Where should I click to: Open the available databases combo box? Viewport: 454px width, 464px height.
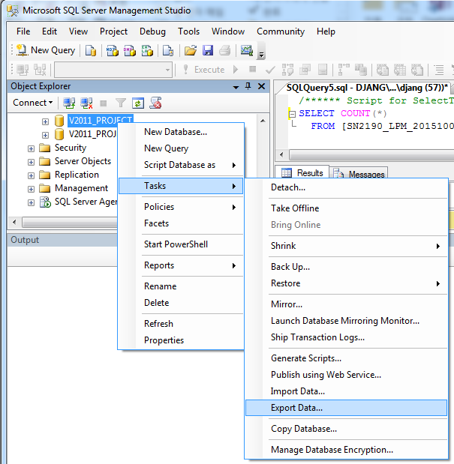point(113,70)
